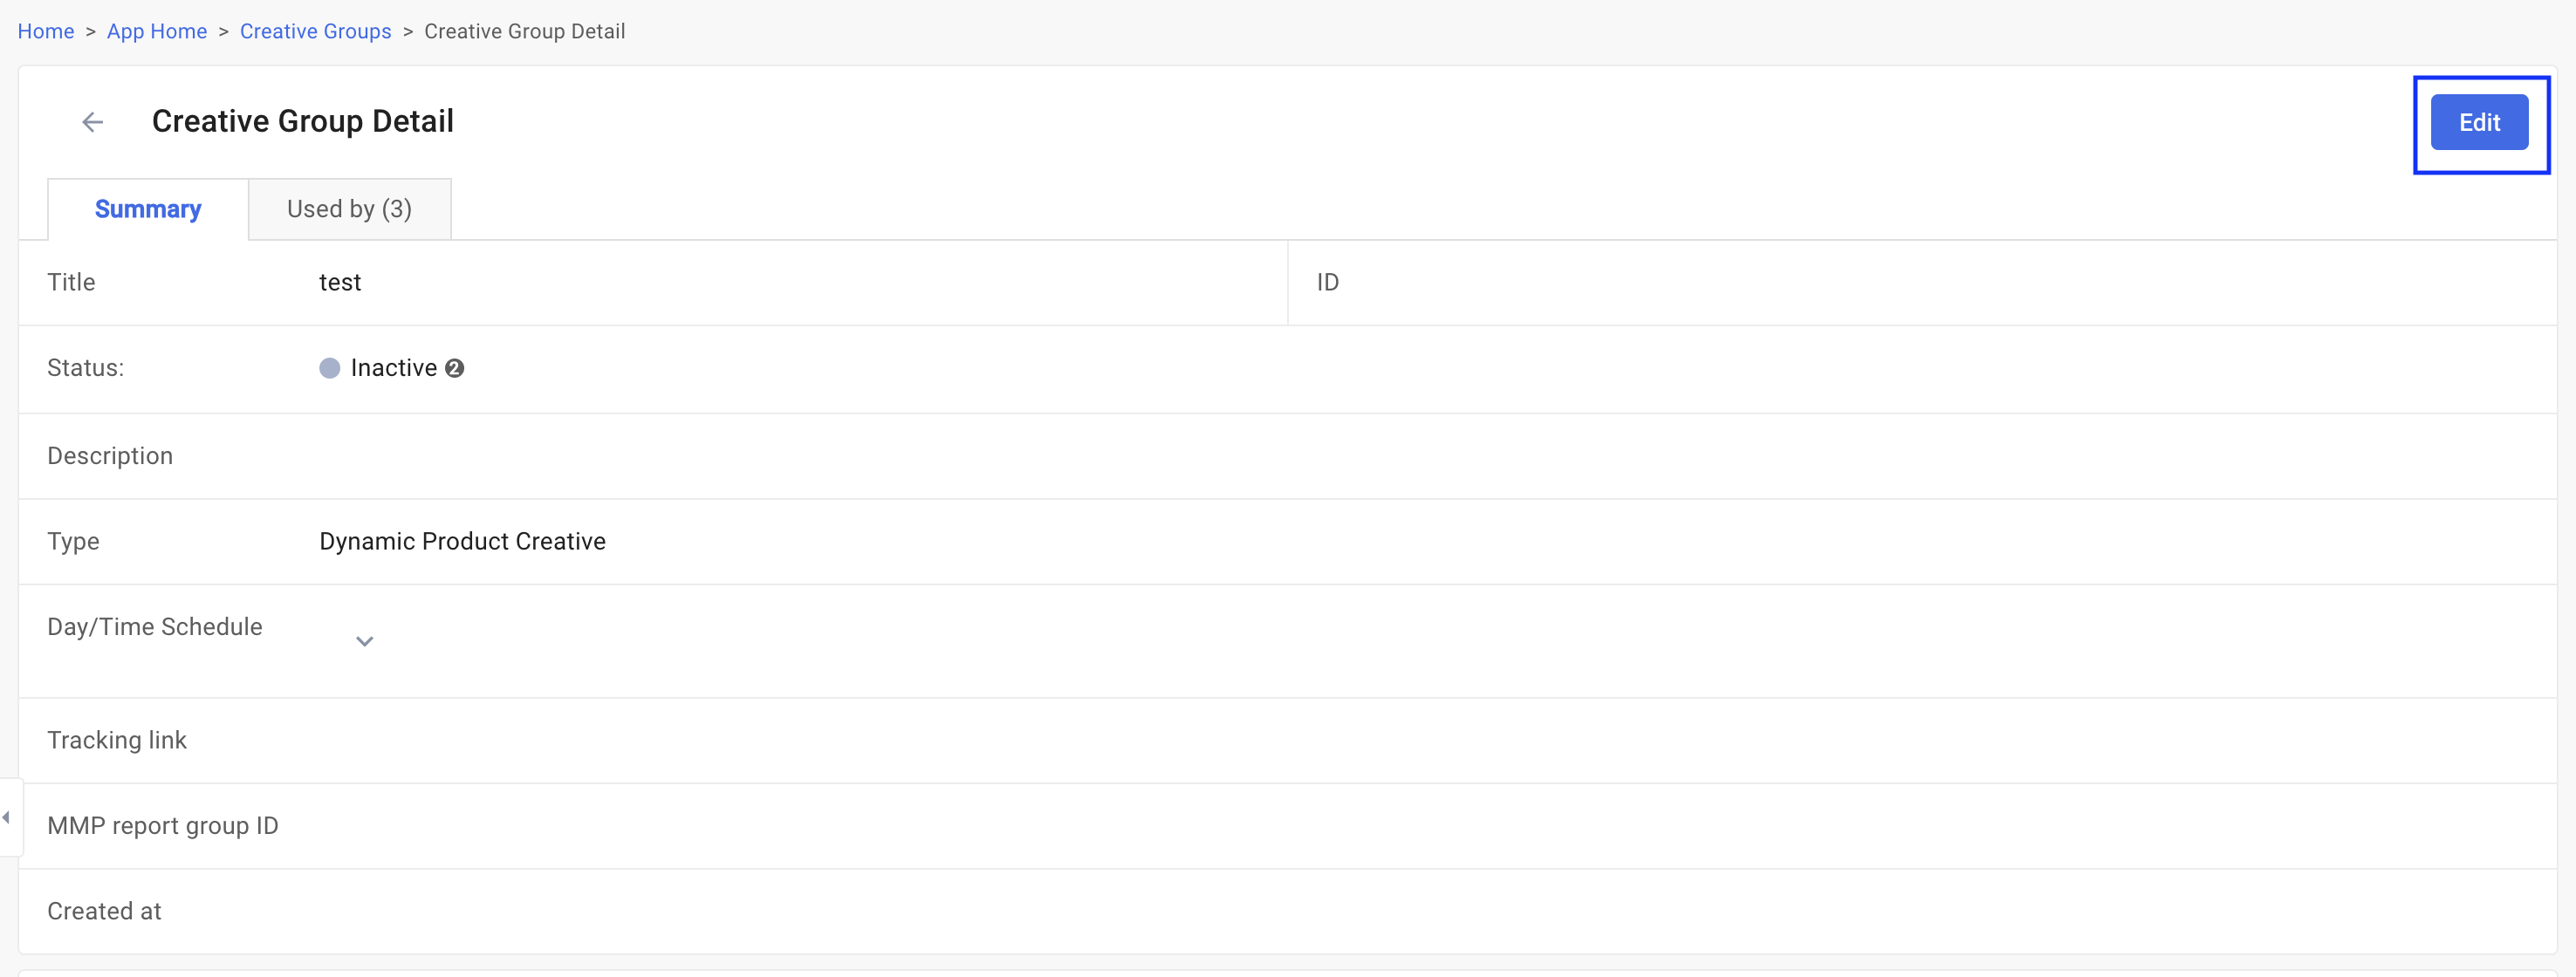
Task: Navigate to Home breadcrumb link
Action: tap(46, 31)
